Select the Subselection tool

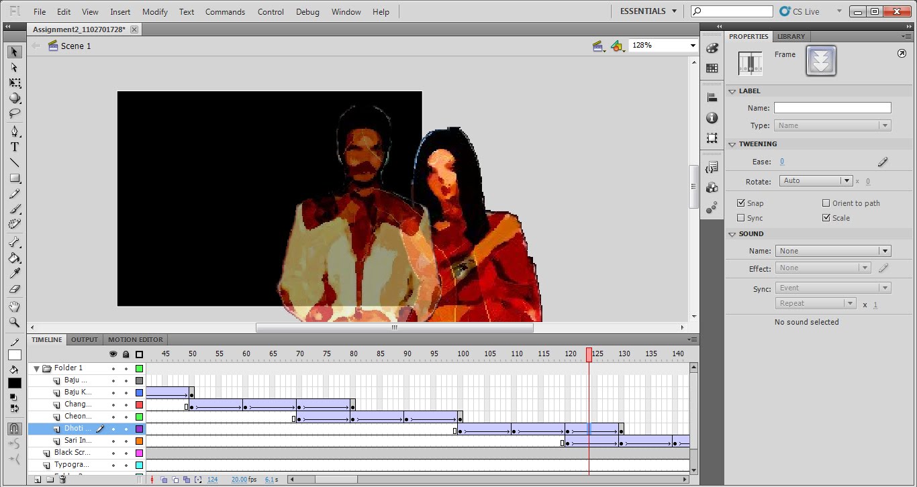click(x=14, y=67)
